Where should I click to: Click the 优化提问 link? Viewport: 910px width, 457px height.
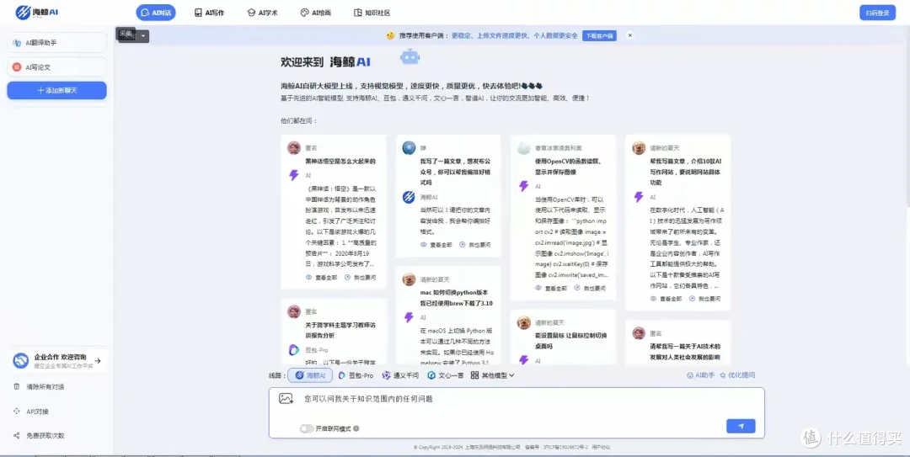(x=737, y=375)
